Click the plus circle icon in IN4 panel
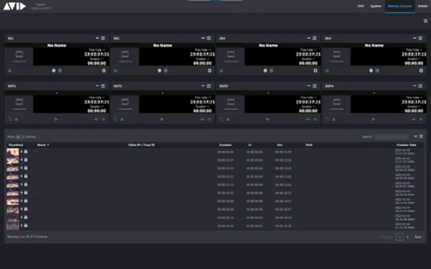Viewport: 431px width, 269px height. tap(421, 71)
